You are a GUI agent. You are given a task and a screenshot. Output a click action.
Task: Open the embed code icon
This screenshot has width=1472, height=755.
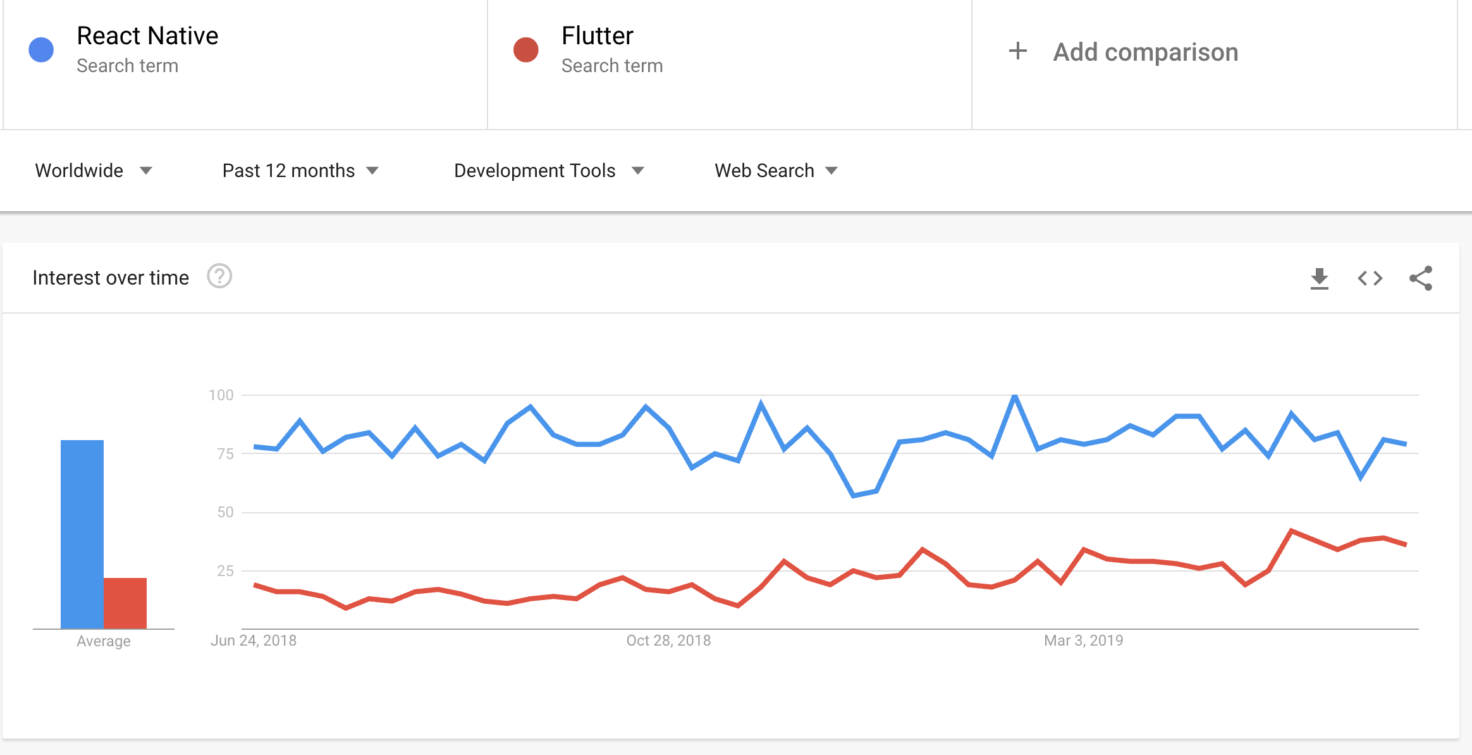[1370, 278]
